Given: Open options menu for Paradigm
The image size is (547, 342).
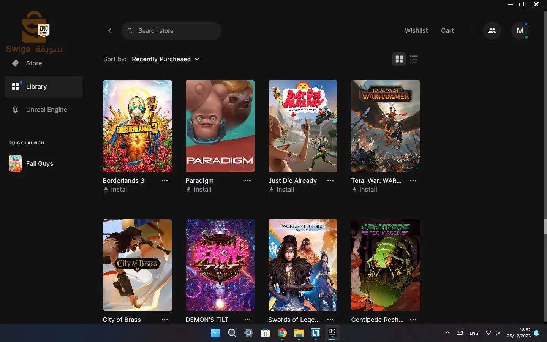Looking at the screenshot, I should point(247,181).
